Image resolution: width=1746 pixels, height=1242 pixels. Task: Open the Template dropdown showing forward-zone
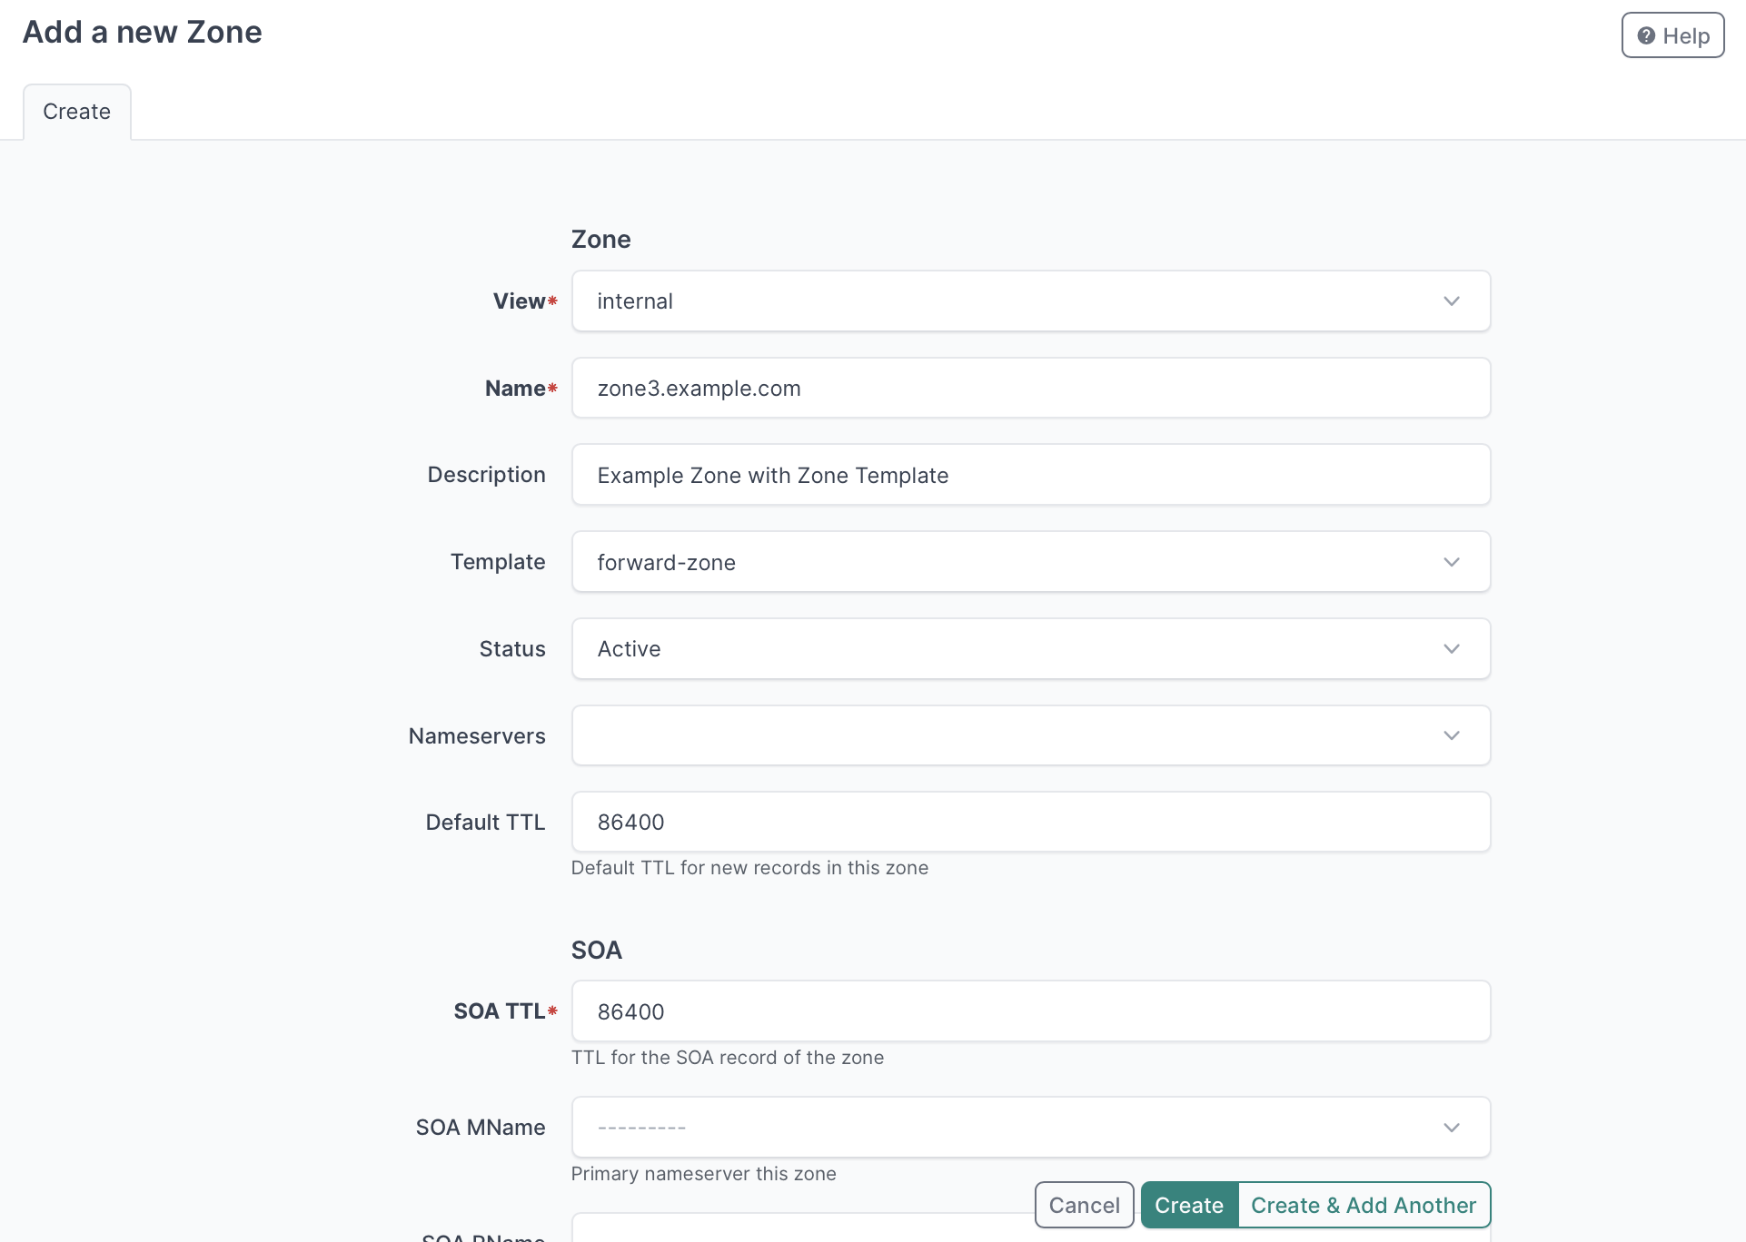(x=1029, y=562)
